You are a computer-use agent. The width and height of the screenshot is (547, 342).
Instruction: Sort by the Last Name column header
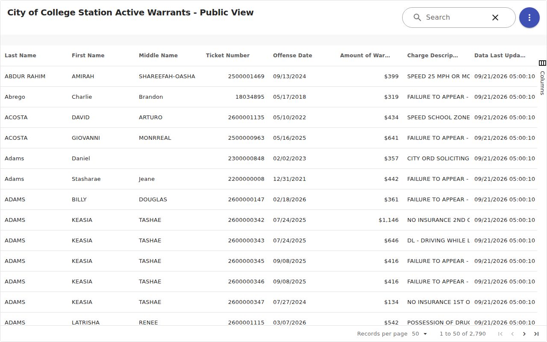click(21, 56)
